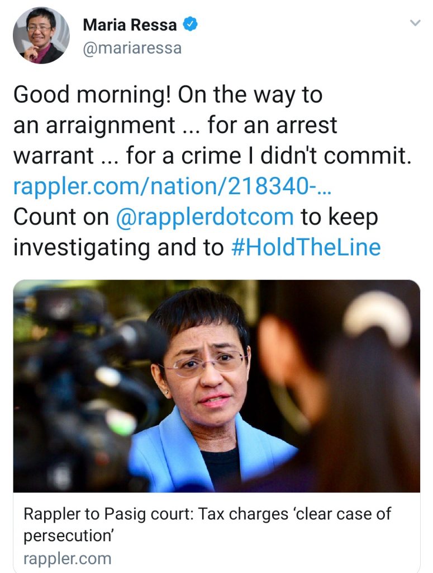Viewport: 433px width, 573px height.
Task: Click the blue verified badge icon
Action: click(190, 24)
